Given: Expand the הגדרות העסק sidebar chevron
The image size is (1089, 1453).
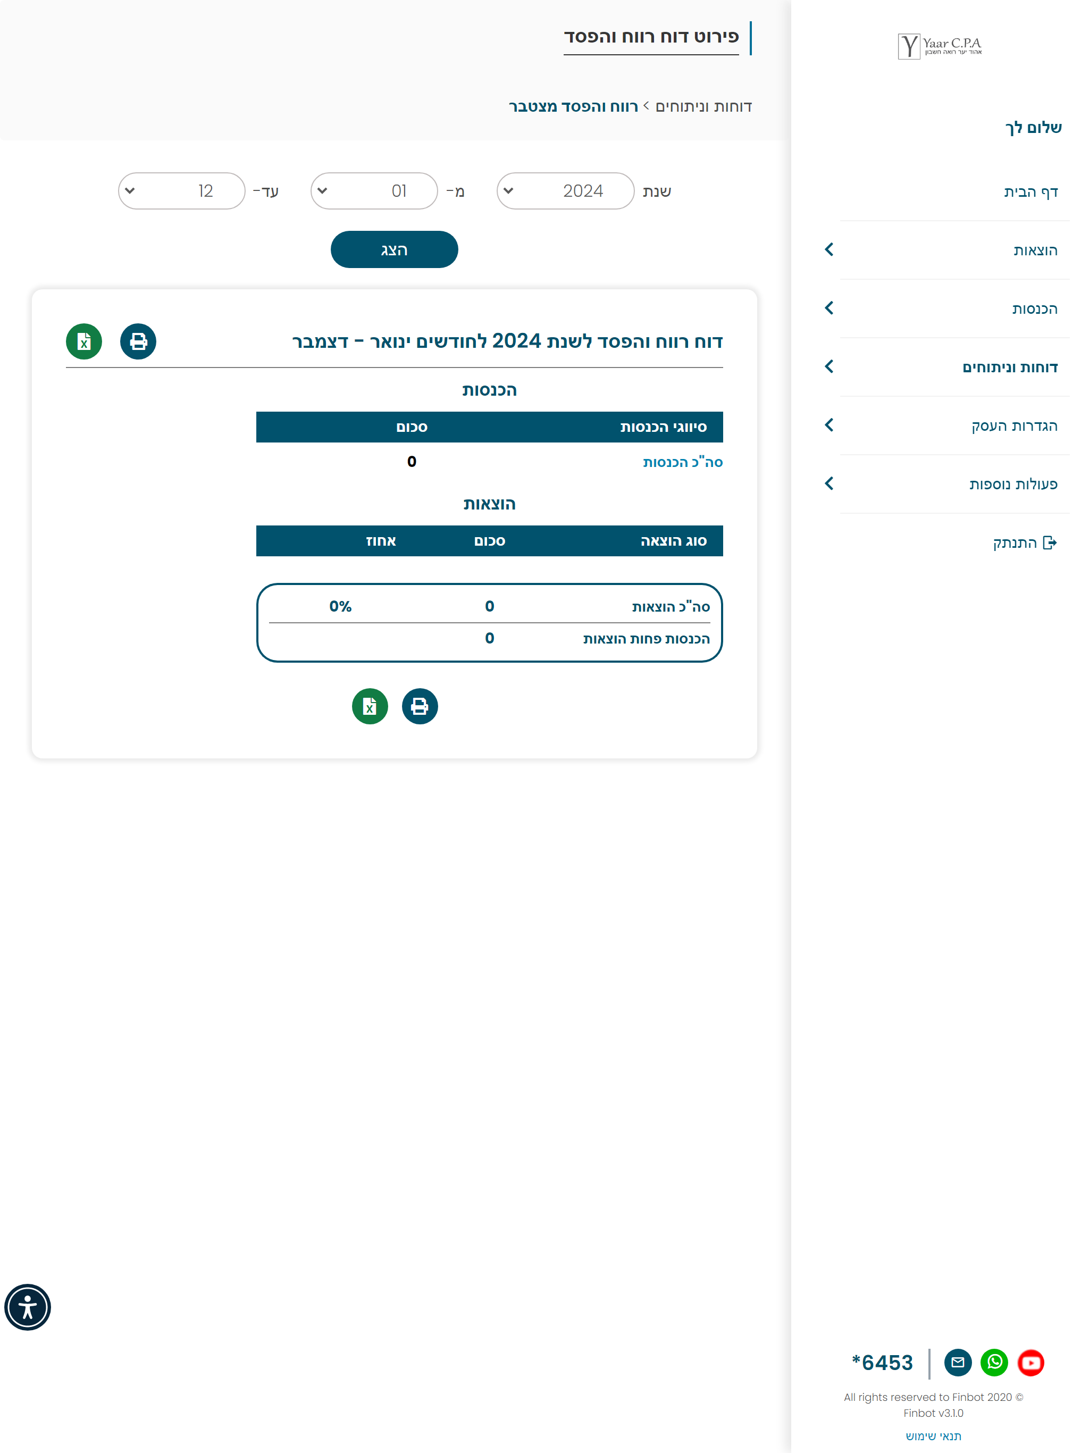Looking at the screenshot, I should tap(829, 425).
